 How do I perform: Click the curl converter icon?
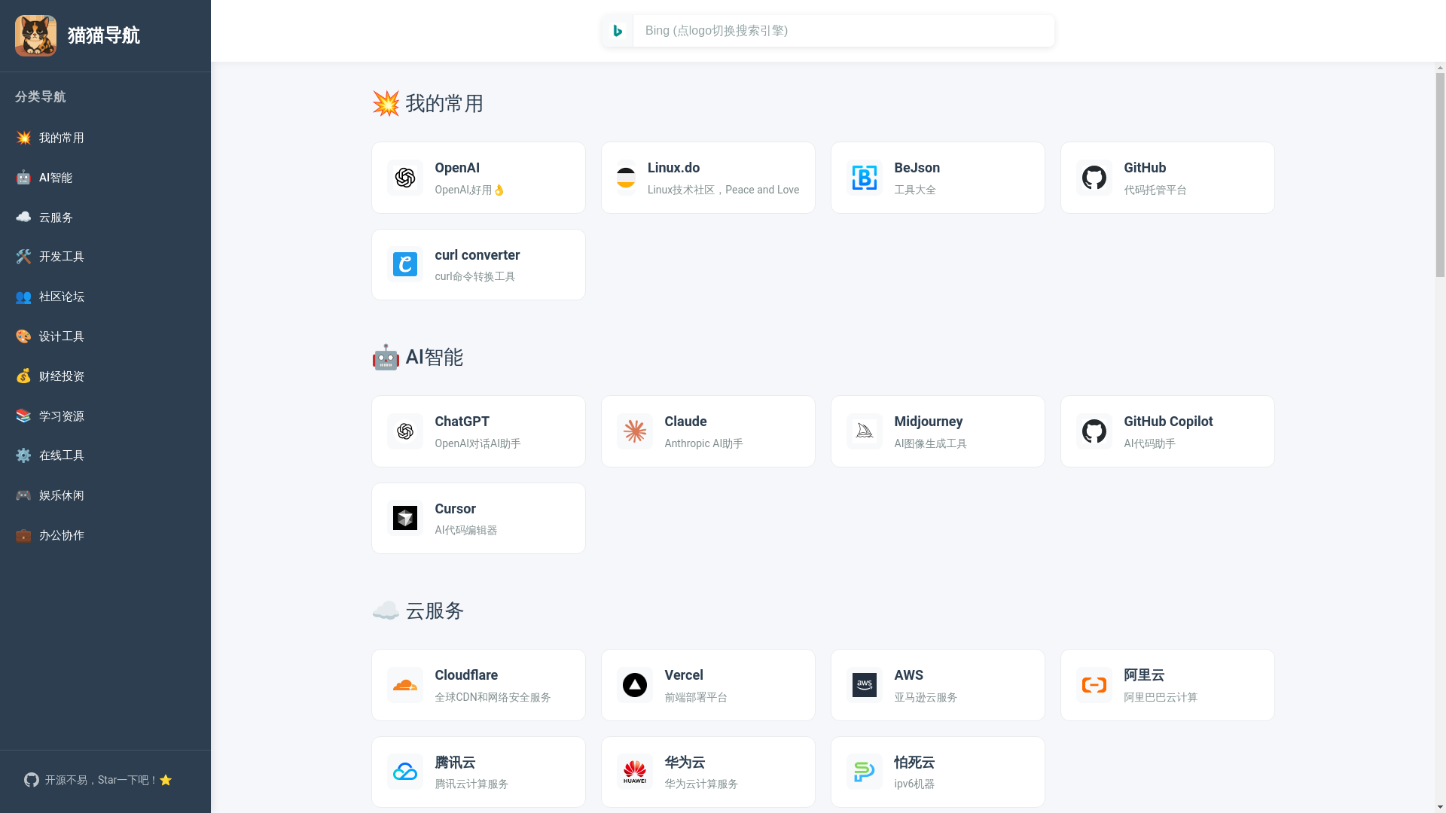click(x=405, y=264)
